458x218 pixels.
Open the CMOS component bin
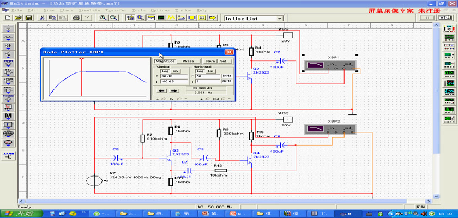tap(9, 81)
